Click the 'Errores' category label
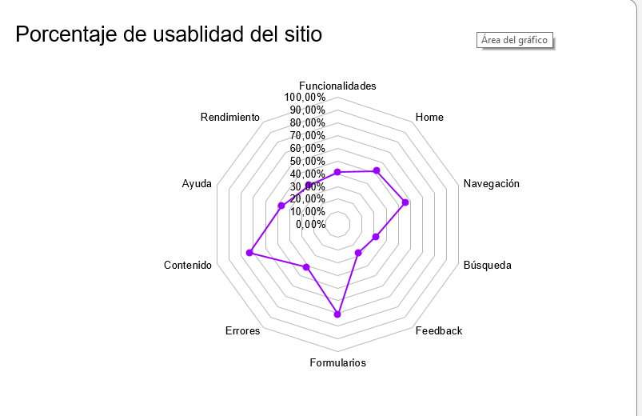The height and width of the screenshot is (416, 642). tap(242, 331)
